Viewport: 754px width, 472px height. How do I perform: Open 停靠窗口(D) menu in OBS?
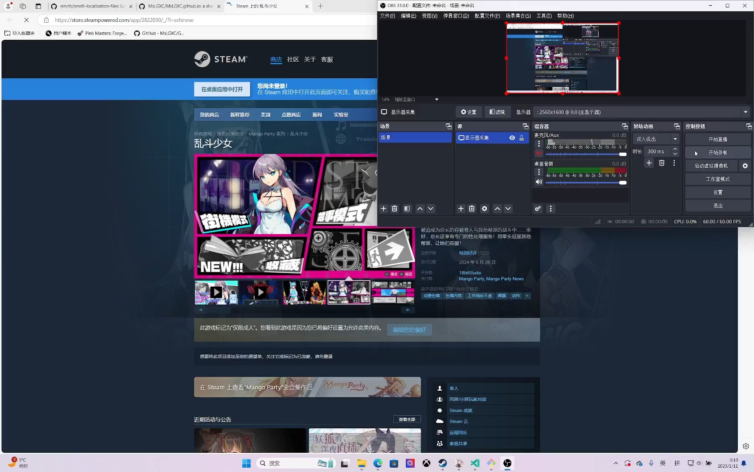pos(456,16)
